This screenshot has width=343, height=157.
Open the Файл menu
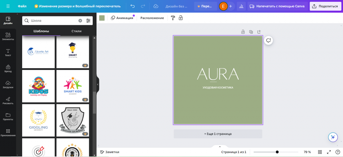(x=22, y=6)
